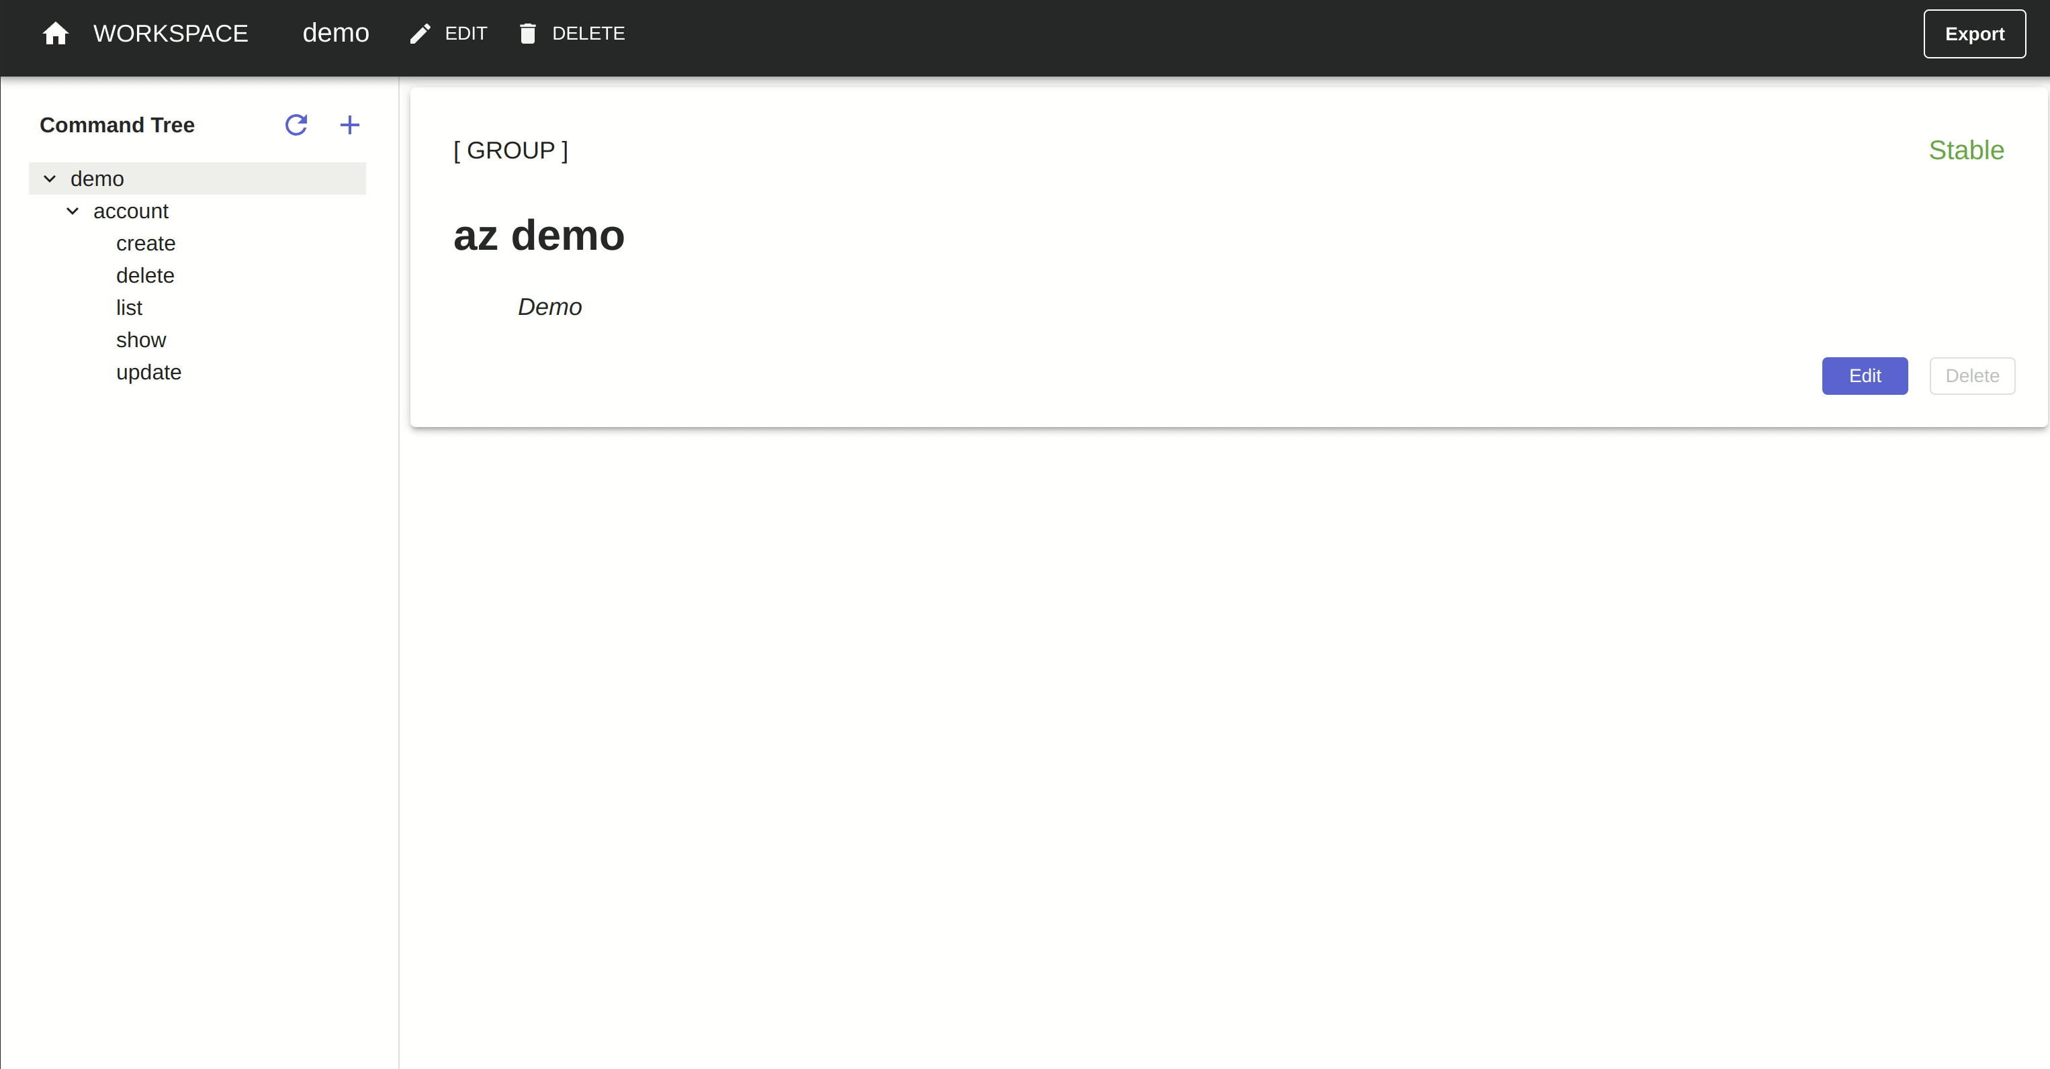Viewport: 2050px width, 1069px height.
Task: Click the EDIT menu item in toolbar
Action: pos(466,34)
